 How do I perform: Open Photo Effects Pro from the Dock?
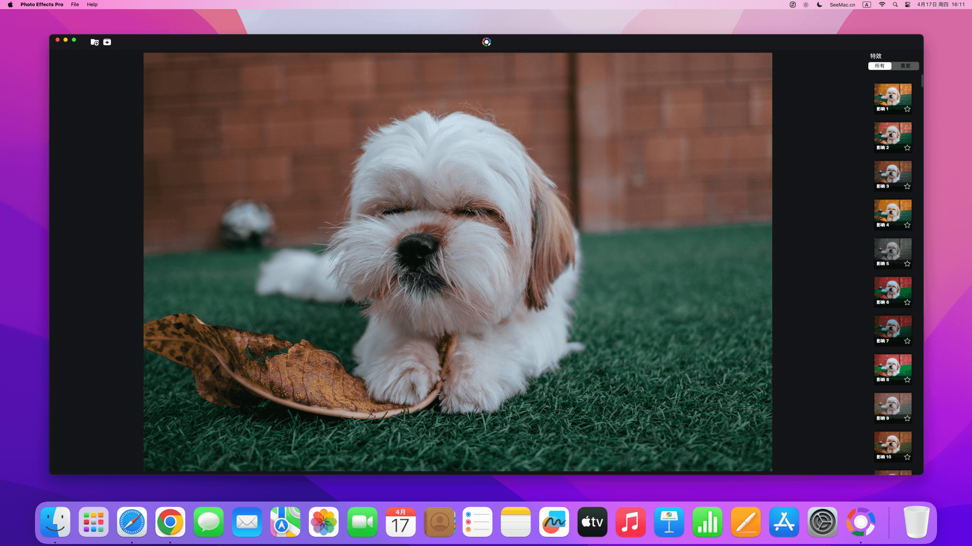click(x=861, y=522)
